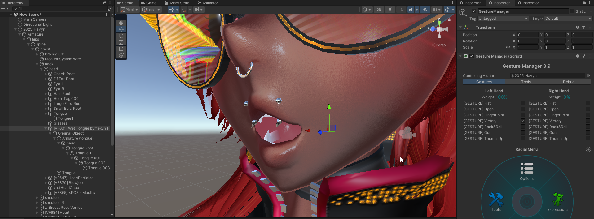Open Transform component presets icon
The width and height of the screenshot is (594, 219).
[x=584, y=27]
